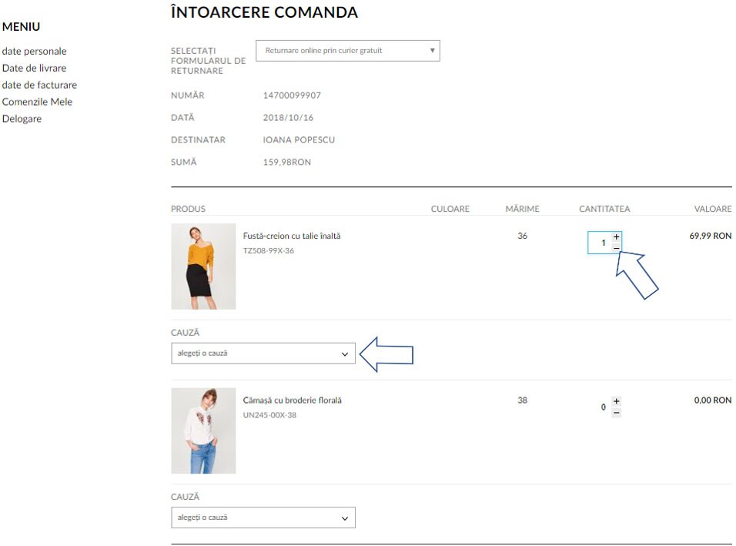The width and height of the screenshot is (736, 546).
Task: Click the shirt quantity value showing 0
Action: (604, 407)
